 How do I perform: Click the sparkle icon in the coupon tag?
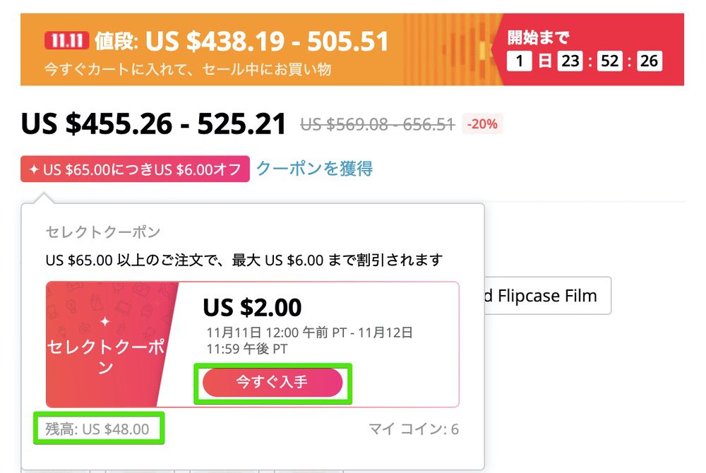click(x=33, y=169)
